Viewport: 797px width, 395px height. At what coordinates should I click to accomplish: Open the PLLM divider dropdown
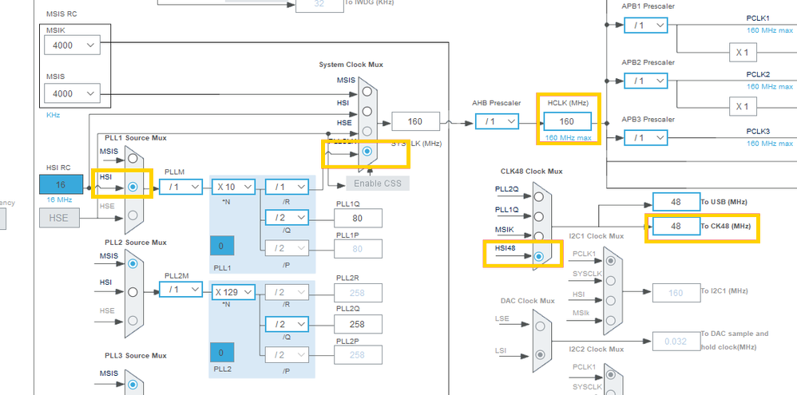click(181, 187)
